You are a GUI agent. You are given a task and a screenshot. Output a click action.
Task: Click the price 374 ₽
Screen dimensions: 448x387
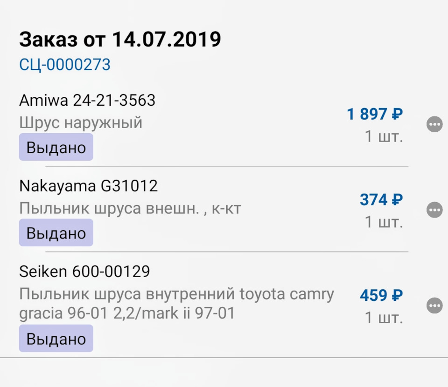click(x=380, y=200)
